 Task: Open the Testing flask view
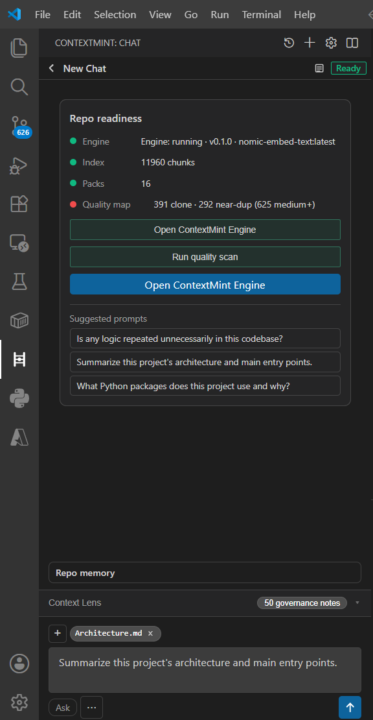click(19, 282)
